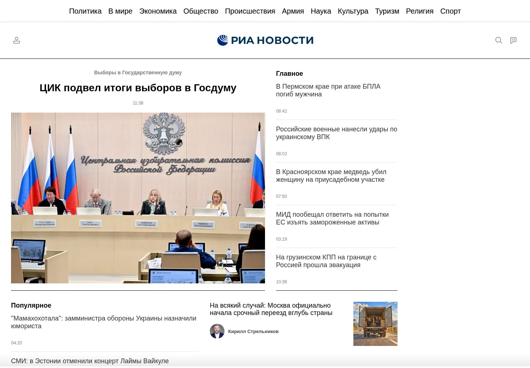Click the 03:19 timestamp
Viewport: 530px width, 368px height.
tap(282, 239)
